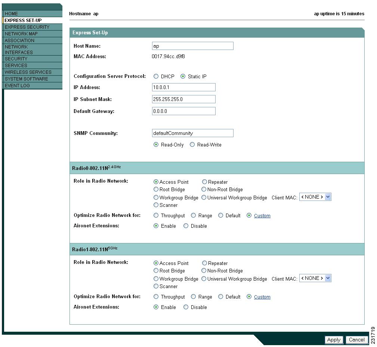Viewport: 377px width, 347px height.
Task: Open NETWORK INTERFACES section
Action: pyautogui.click(x=33, y=50)
